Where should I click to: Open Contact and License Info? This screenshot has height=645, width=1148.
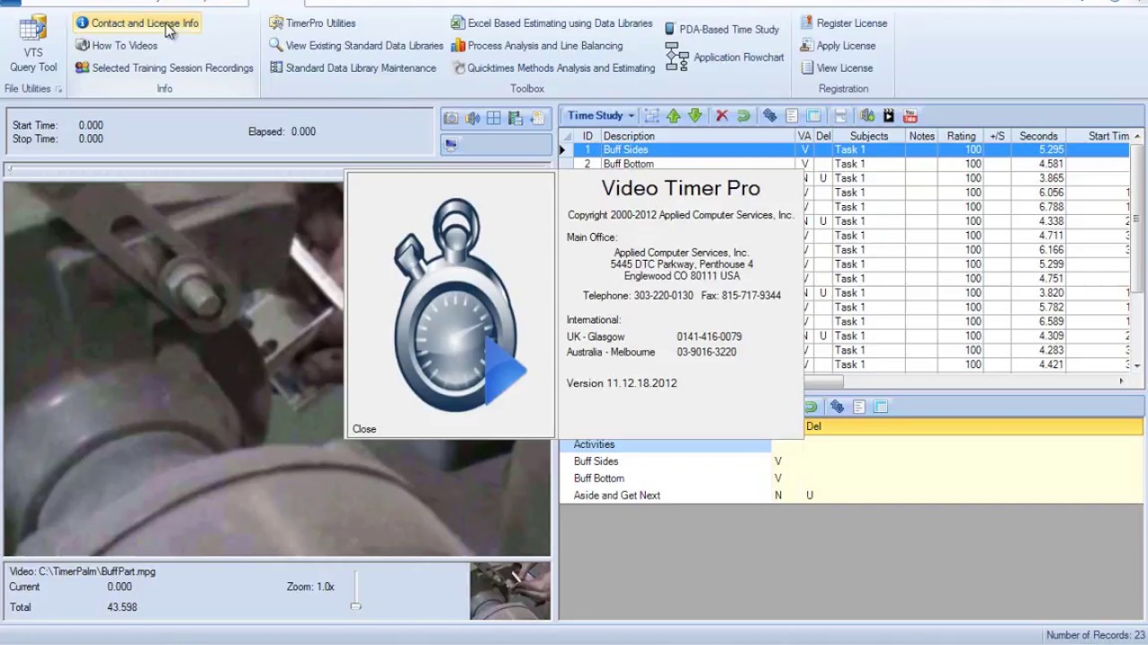tap(137, 23)
